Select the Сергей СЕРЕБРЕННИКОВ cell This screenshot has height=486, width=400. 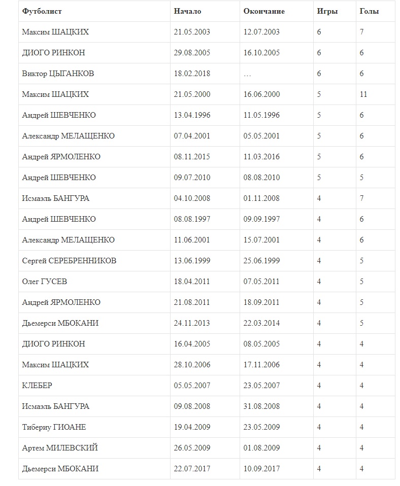pyautogui.click(x=69, y=261)
